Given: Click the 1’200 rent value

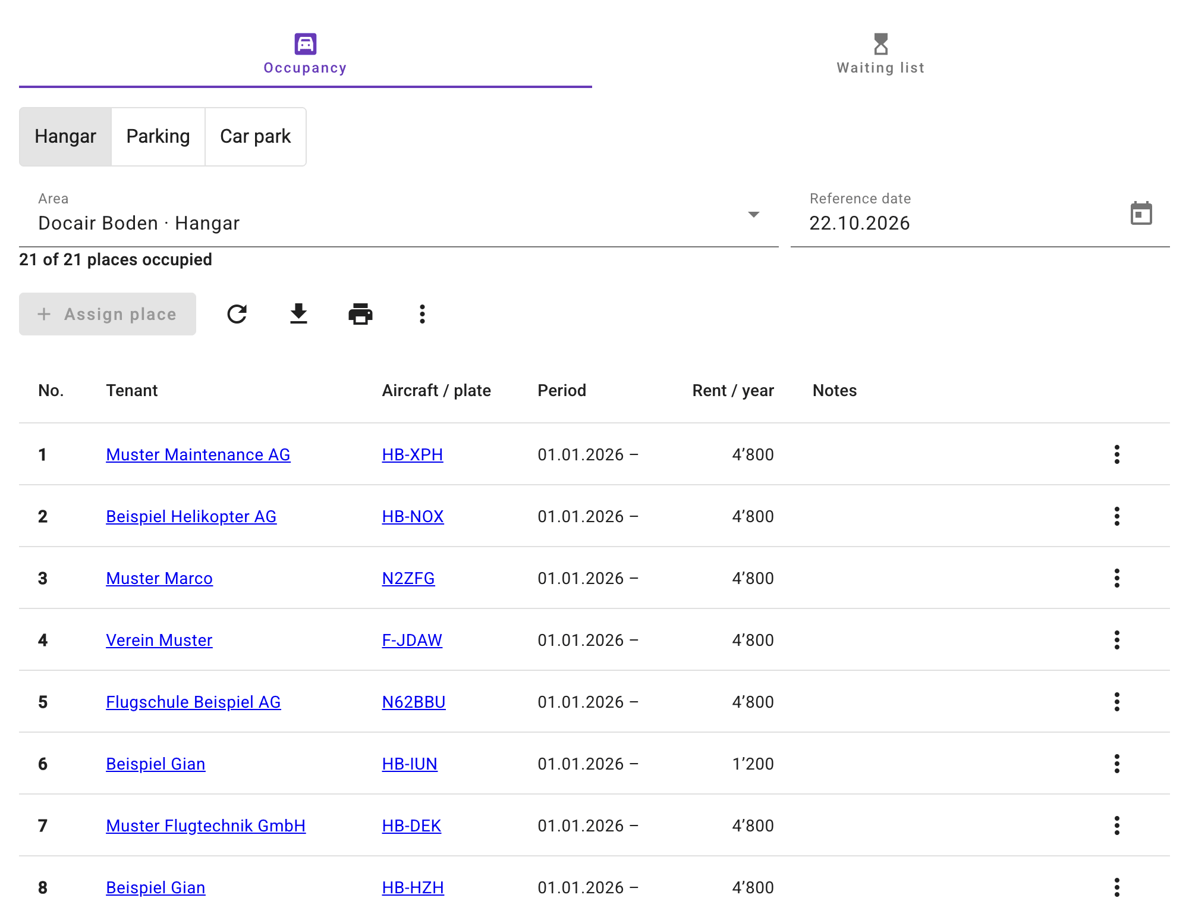Looking at the screenshot, I should click(753, 764).
